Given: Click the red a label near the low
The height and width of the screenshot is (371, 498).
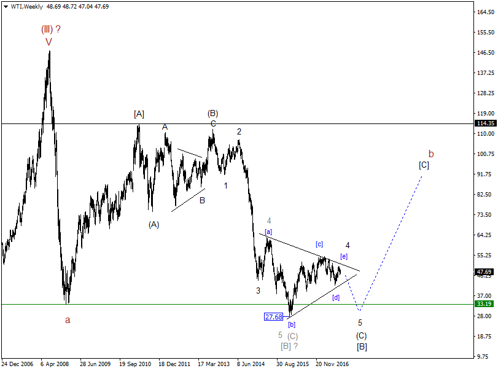Looking at the screenshot, I should pyautogui.click(x=68, y=320).
